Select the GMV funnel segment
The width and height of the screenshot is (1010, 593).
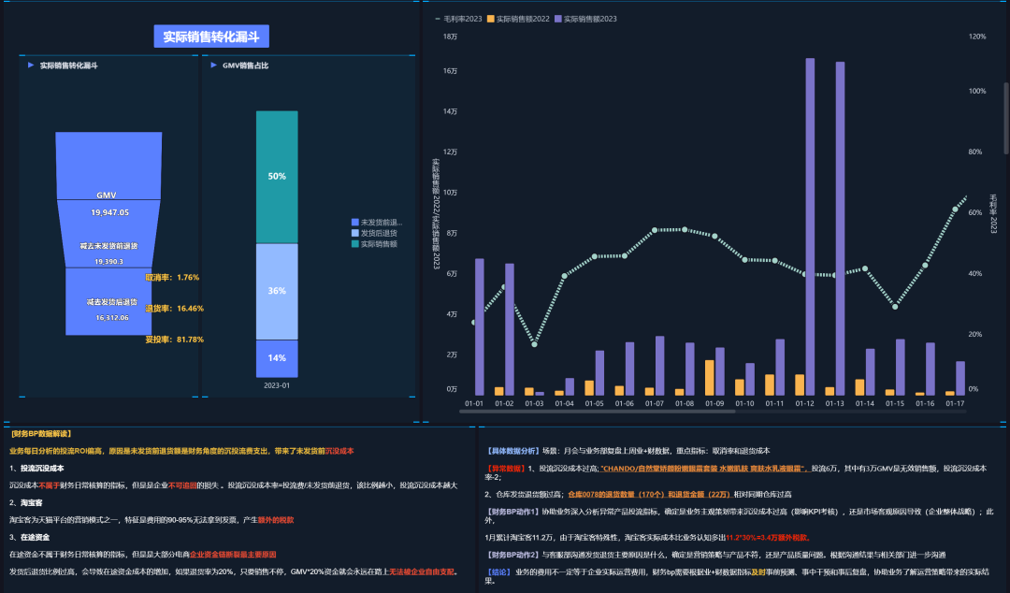click(x=108, y=166)
